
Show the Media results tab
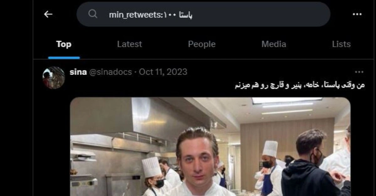(x=274, y=44)
